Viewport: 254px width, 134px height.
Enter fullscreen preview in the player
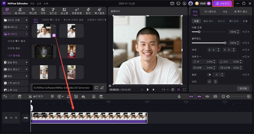(184, 90)
